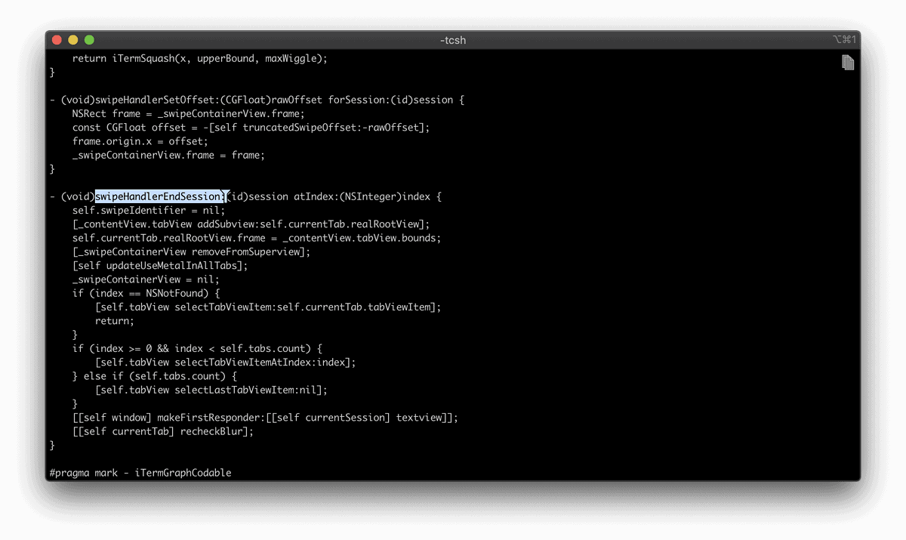
Task: Click the updateUseMetalInAllTabs line
Action: click(x=159, y=265)
